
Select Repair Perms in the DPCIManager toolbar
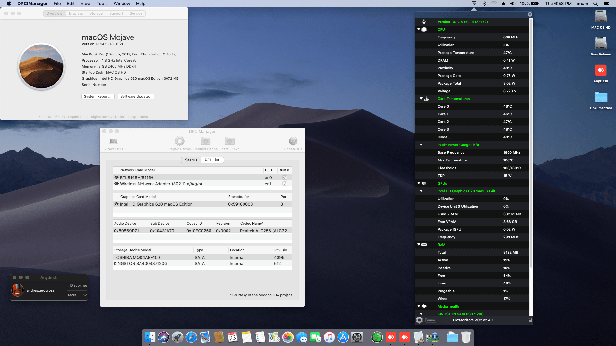click(179, 141)
